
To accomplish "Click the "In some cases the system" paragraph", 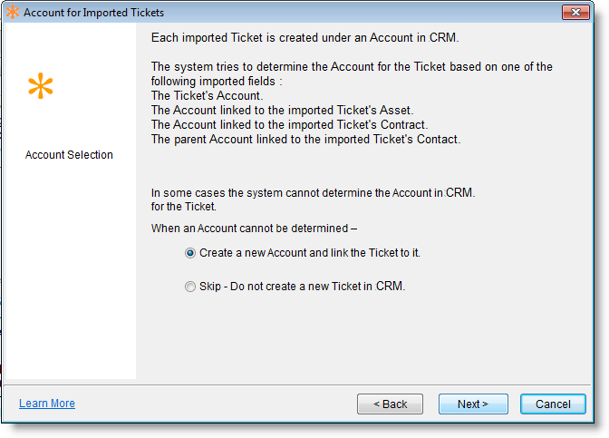I will pos(313,192).
